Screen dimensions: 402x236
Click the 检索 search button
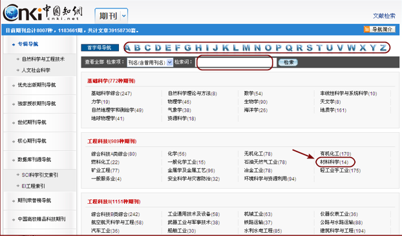tap(288, 63)
